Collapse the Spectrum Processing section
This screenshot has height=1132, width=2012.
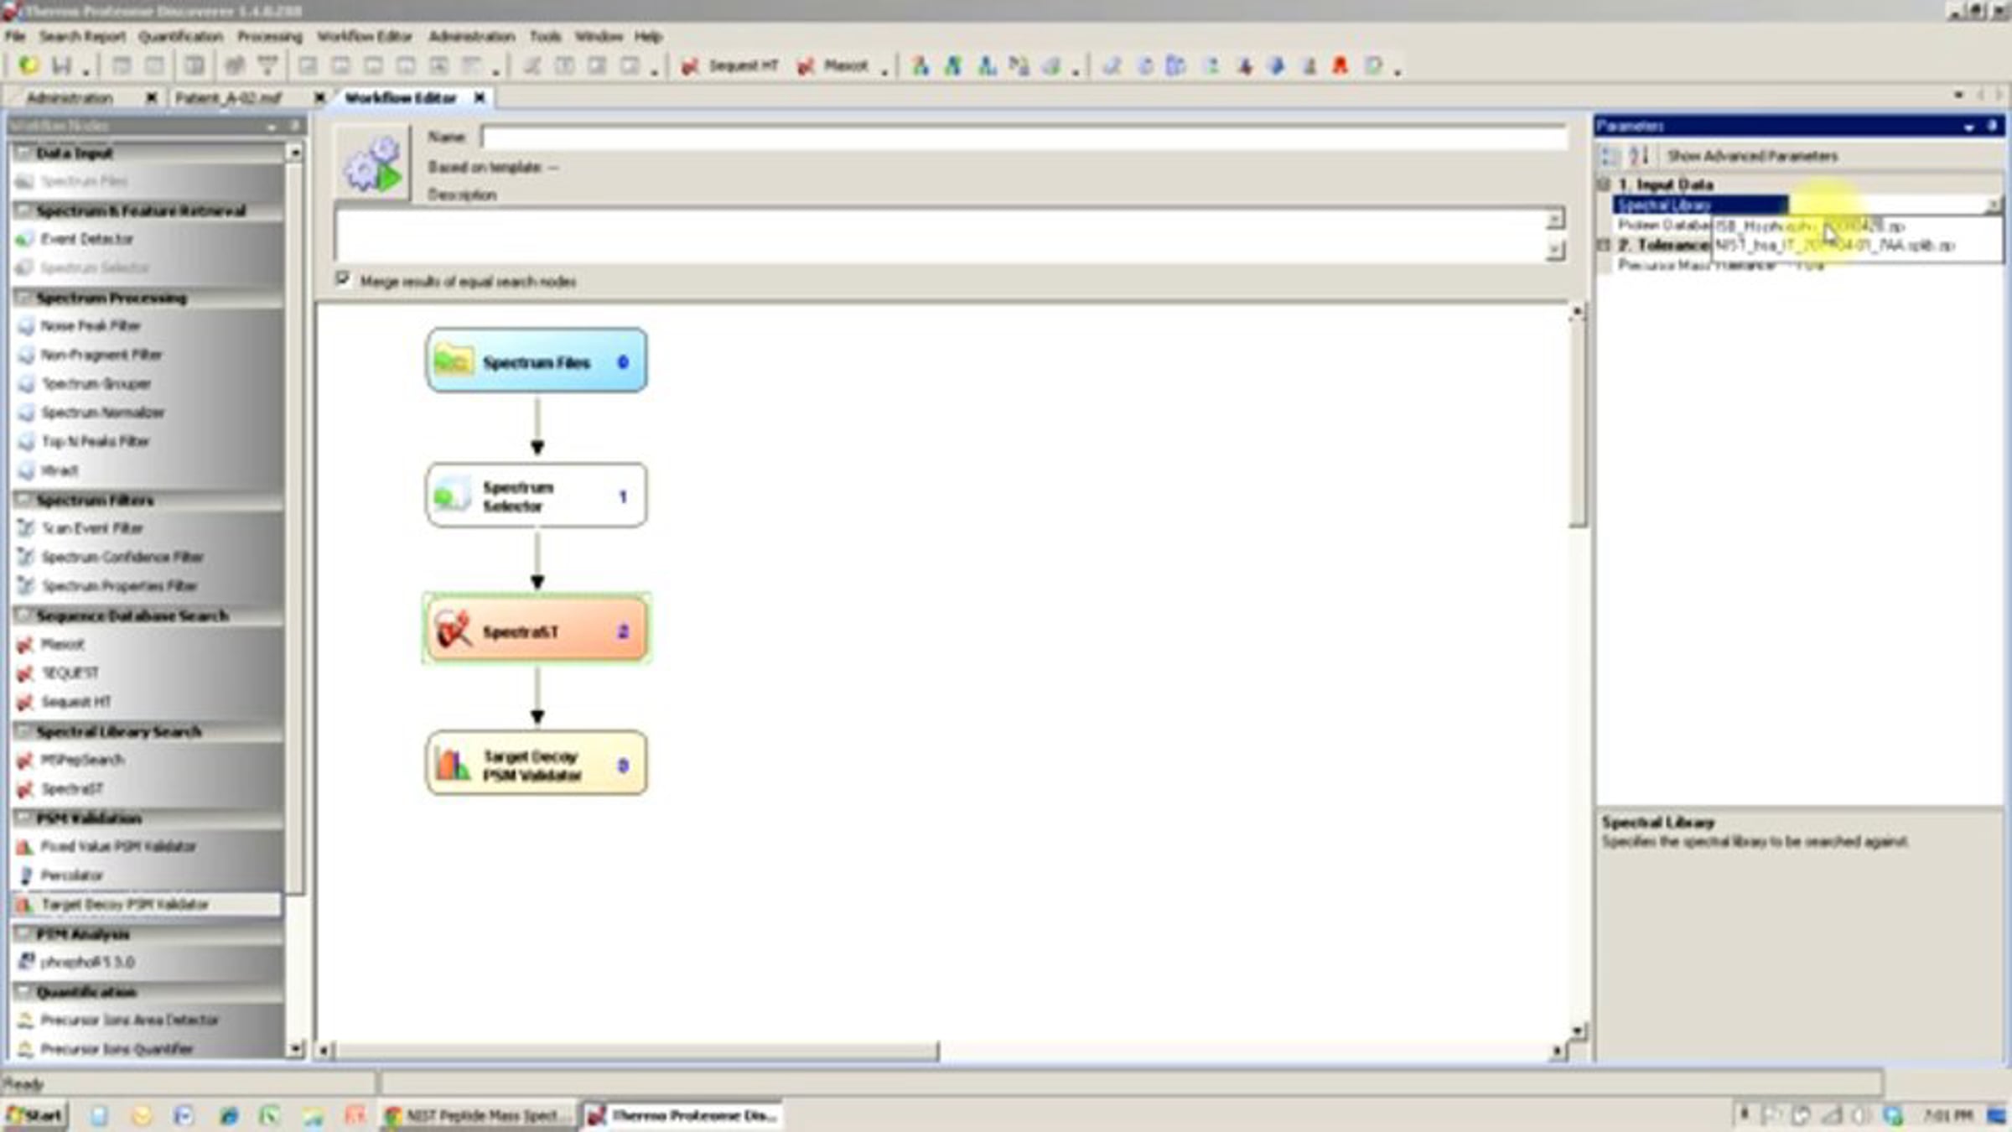click(x=23, y=298)
